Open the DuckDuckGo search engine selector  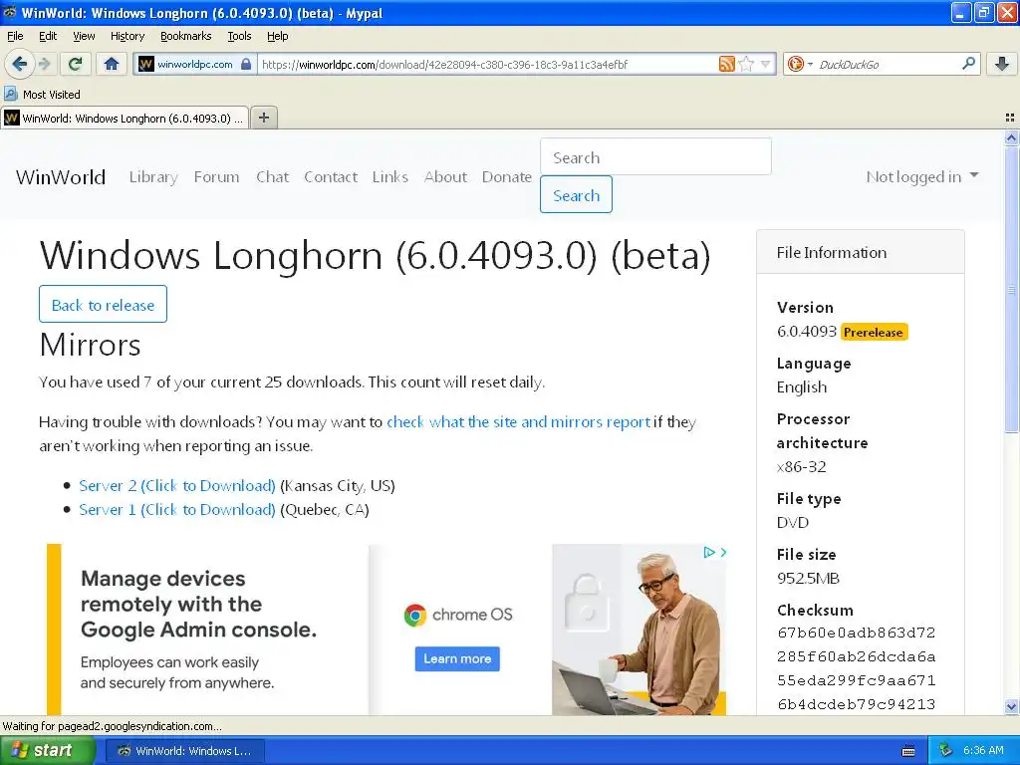click(799, 64)
